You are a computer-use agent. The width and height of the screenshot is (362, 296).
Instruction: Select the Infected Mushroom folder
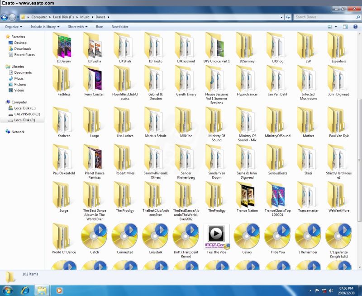tap(308, 83)
